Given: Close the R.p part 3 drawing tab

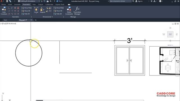Looking at the screenshot, I should point(31,20).
